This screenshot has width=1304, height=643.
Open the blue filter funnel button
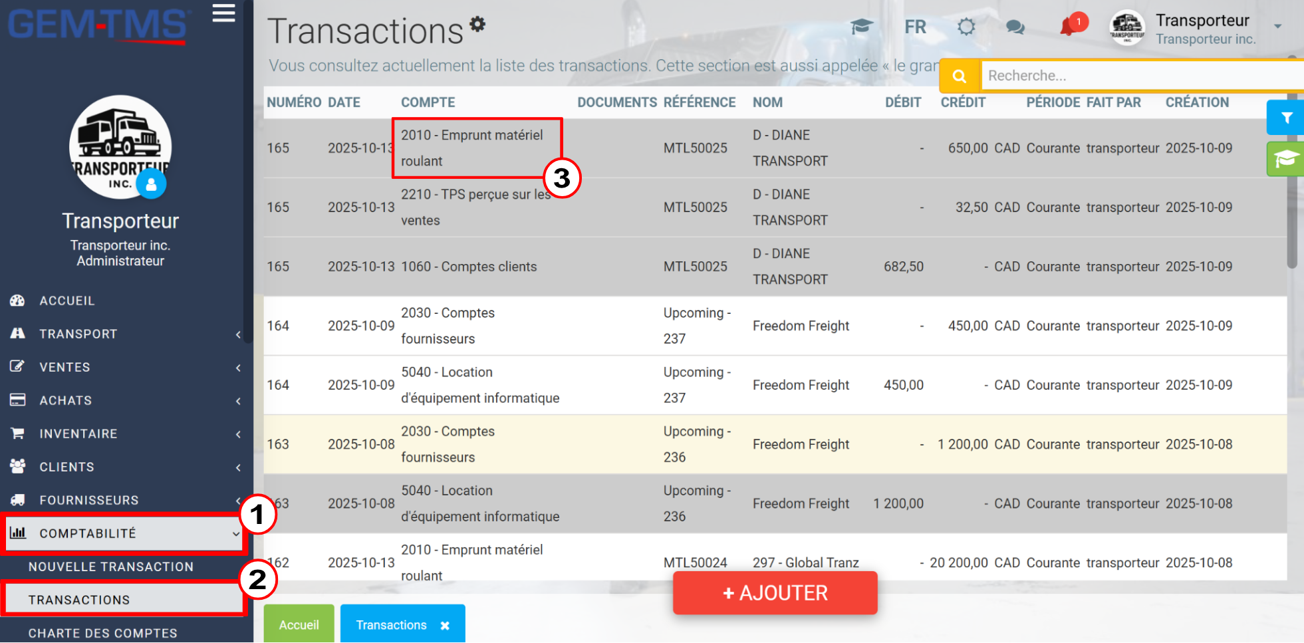pyautogui.click(x=1285, y=118)
